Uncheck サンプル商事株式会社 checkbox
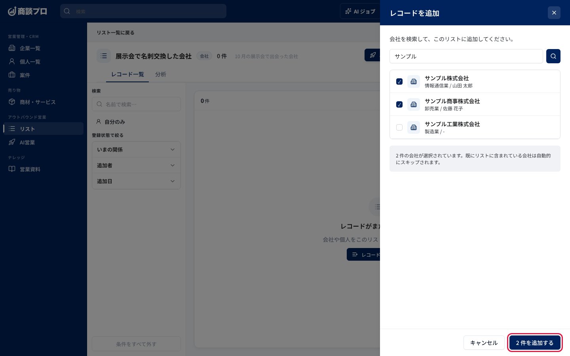 point(399,104)
